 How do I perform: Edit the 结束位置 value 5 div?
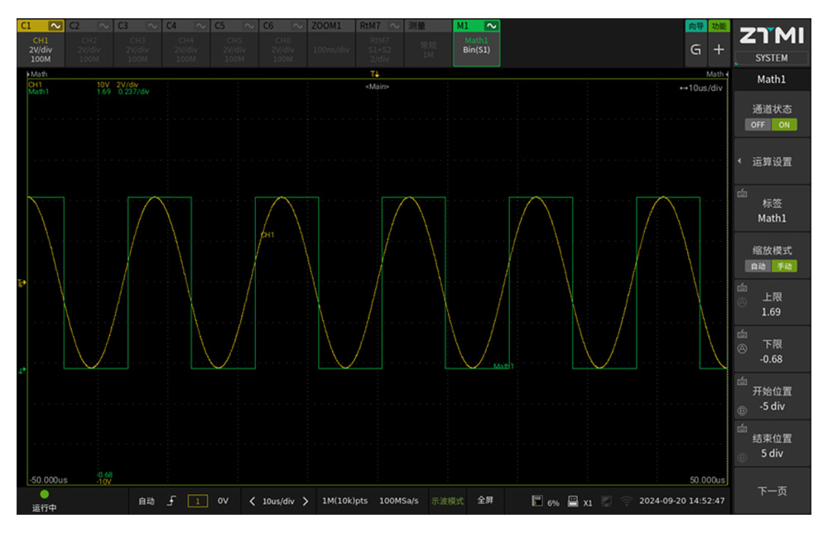click(x=772, y=454)
